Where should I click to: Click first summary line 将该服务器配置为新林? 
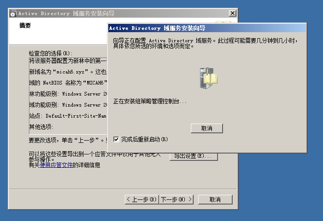pyautogui.click(x=68, y=61)
